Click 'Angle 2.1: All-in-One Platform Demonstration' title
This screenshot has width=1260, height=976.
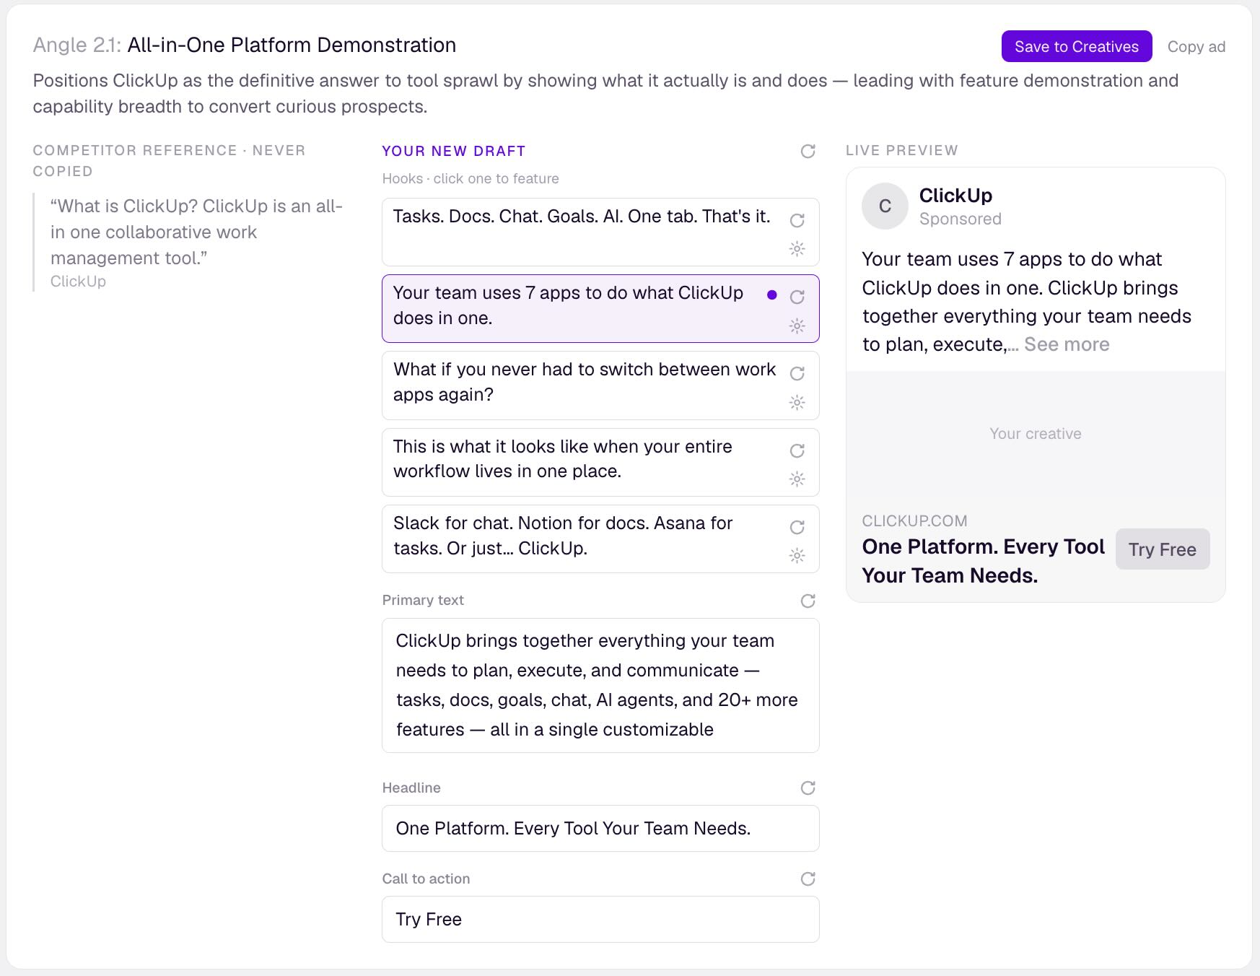(245, 45)
